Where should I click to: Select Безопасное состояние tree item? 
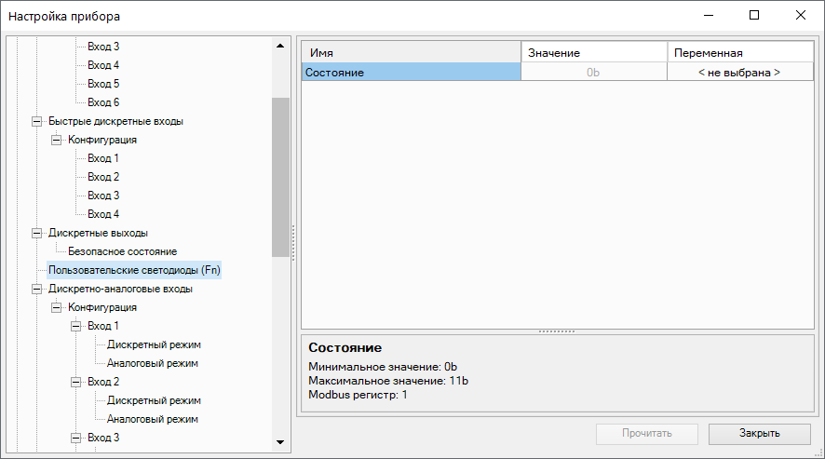(122, 251)
